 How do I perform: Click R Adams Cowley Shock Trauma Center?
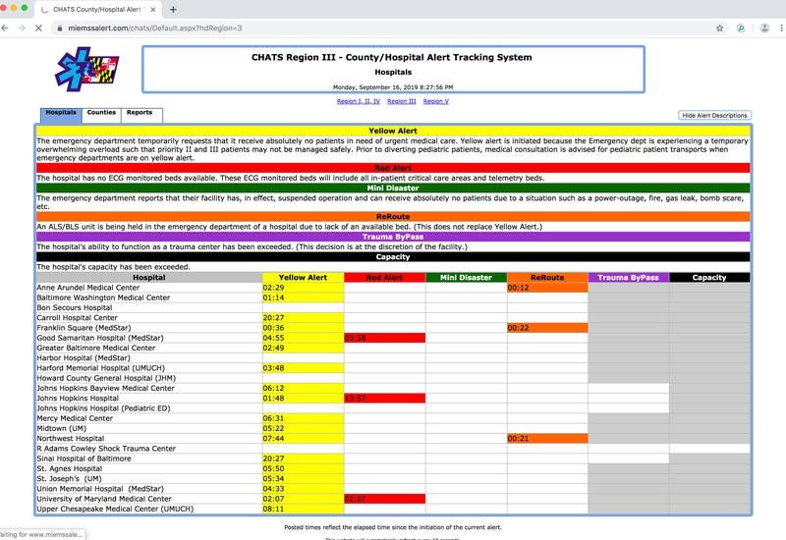coord(106,449)
